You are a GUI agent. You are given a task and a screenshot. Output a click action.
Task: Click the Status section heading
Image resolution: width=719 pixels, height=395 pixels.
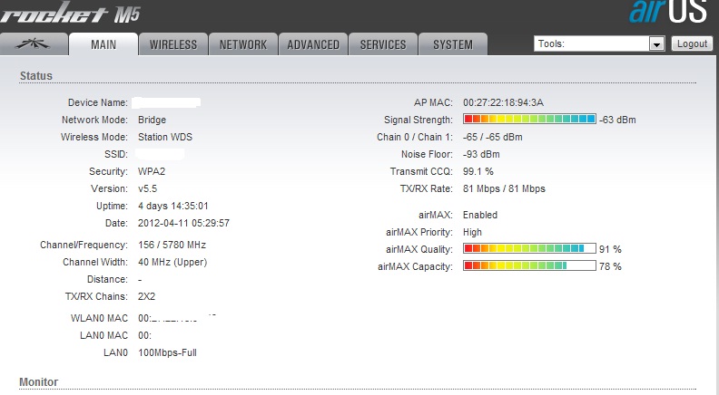36,76
